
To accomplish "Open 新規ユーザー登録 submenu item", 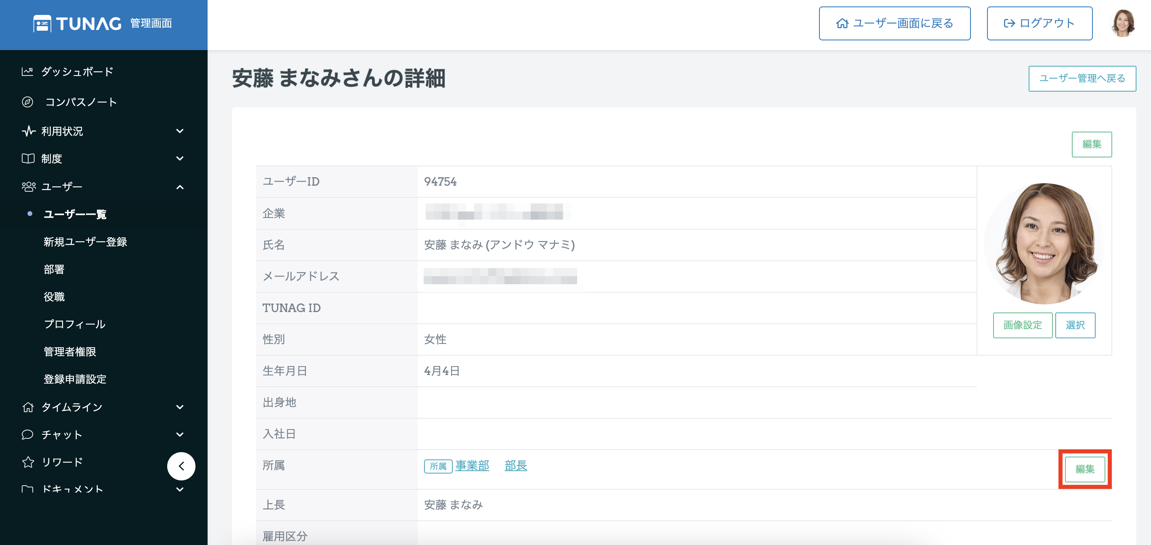I will point(85,242).
